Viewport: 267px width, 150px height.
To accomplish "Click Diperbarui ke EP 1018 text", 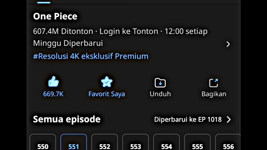I will [188, 119].
